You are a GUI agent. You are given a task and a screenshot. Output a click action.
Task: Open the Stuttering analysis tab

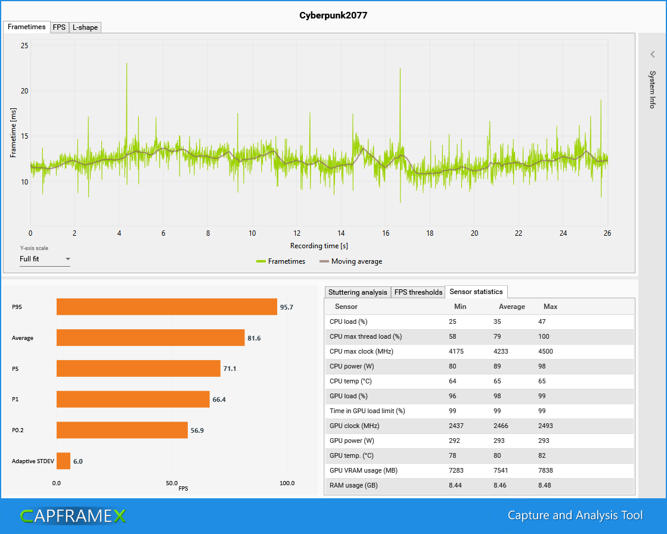pyautogui.click(x=358, y=292)
